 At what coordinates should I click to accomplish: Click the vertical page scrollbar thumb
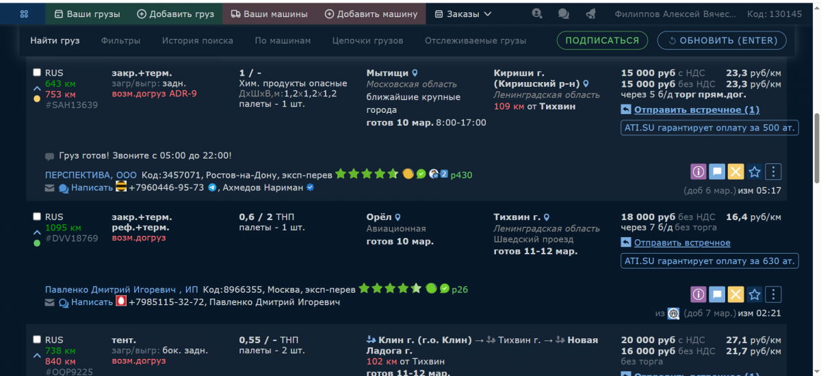816,147
